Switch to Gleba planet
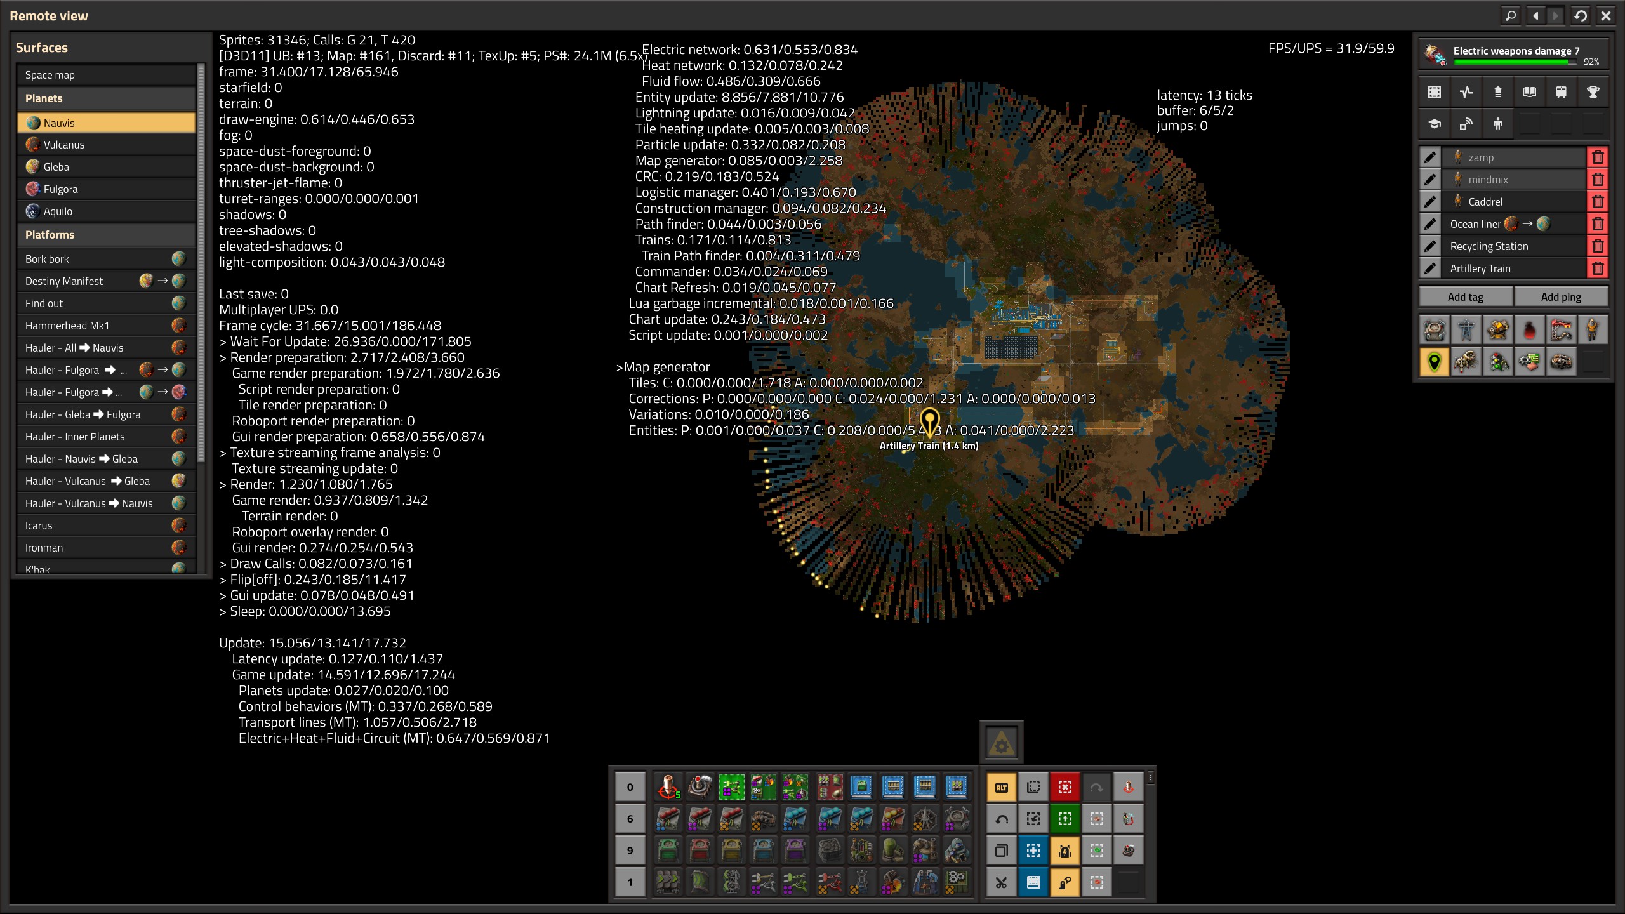This screenshot has width=1625, height=914. (106, 167)
